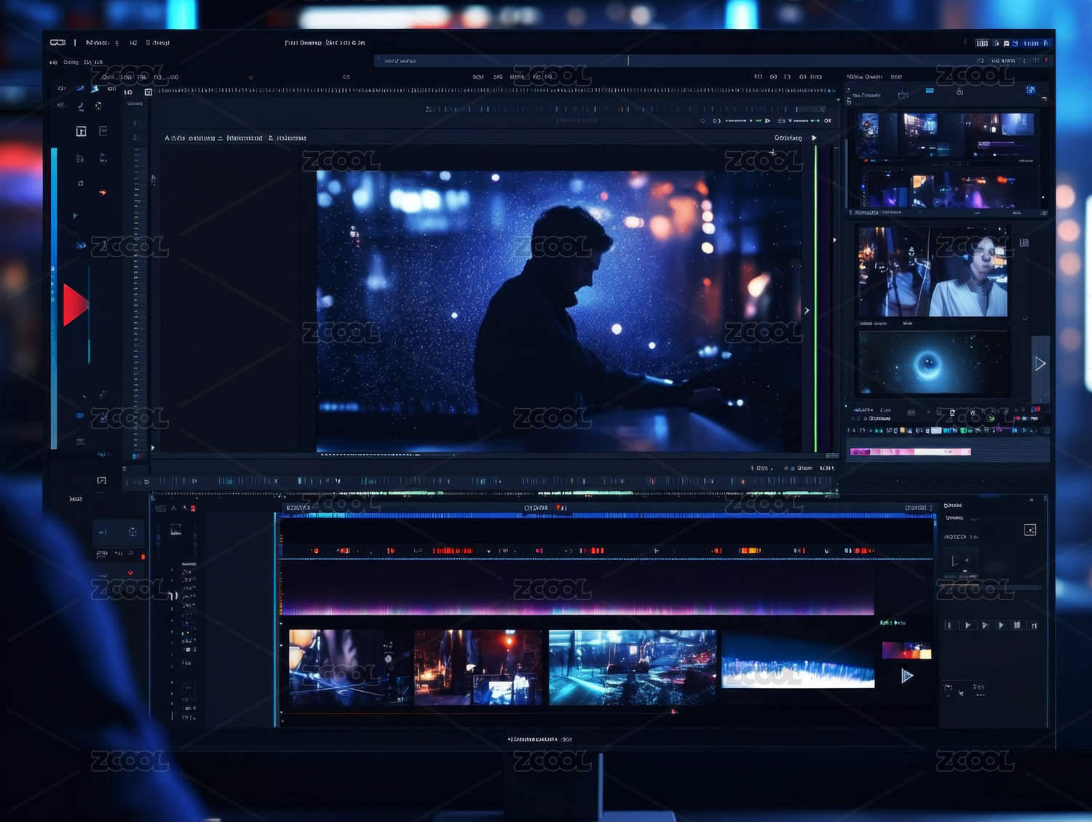Toggle the small square icon atop the left ruler
This screenshot has height=822, width=1092.
[x=149, y=92]
